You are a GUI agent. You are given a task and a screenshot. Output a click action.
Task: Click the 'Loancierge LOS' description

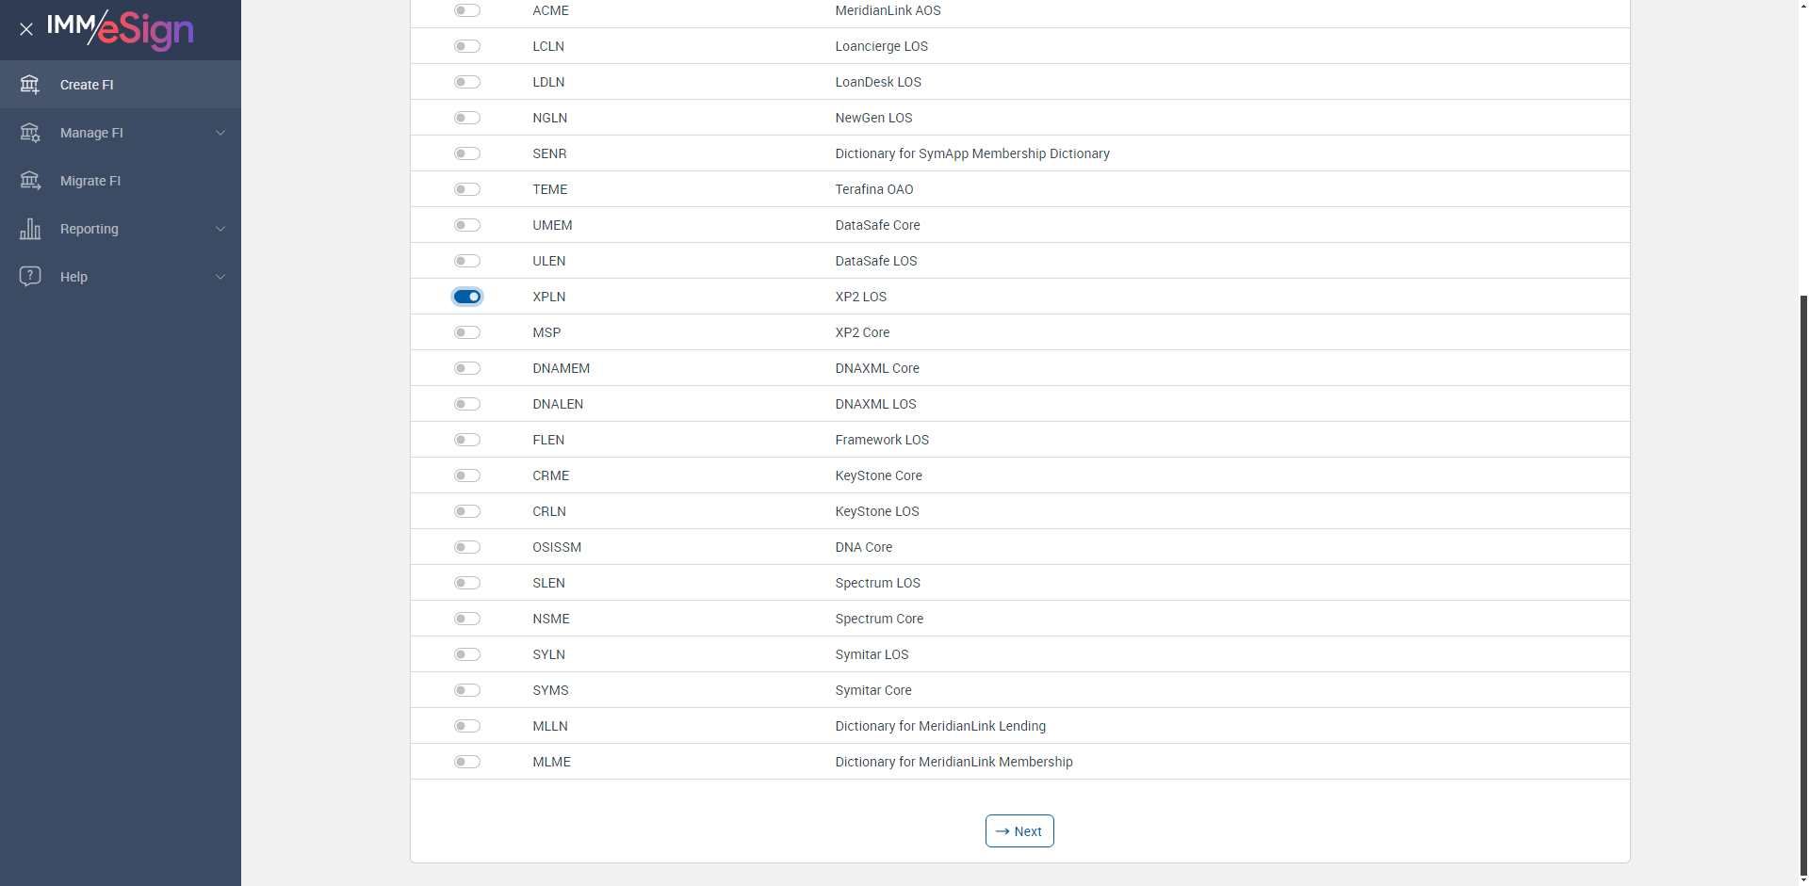(x=882, y=46)
